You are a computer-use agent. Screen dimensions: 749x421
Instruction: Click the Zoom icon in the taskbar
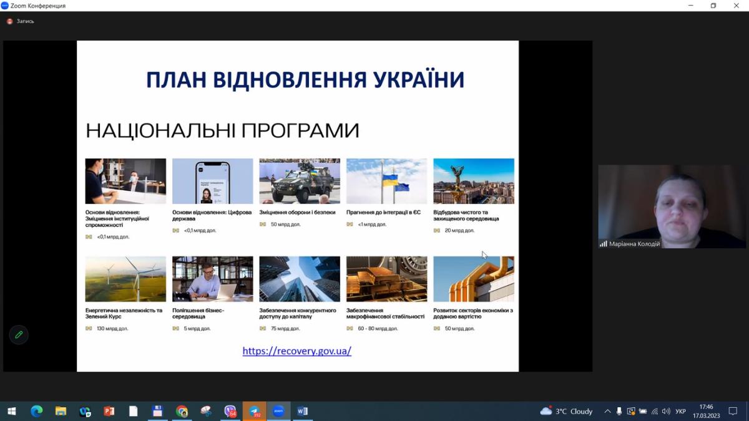(278, 411)
